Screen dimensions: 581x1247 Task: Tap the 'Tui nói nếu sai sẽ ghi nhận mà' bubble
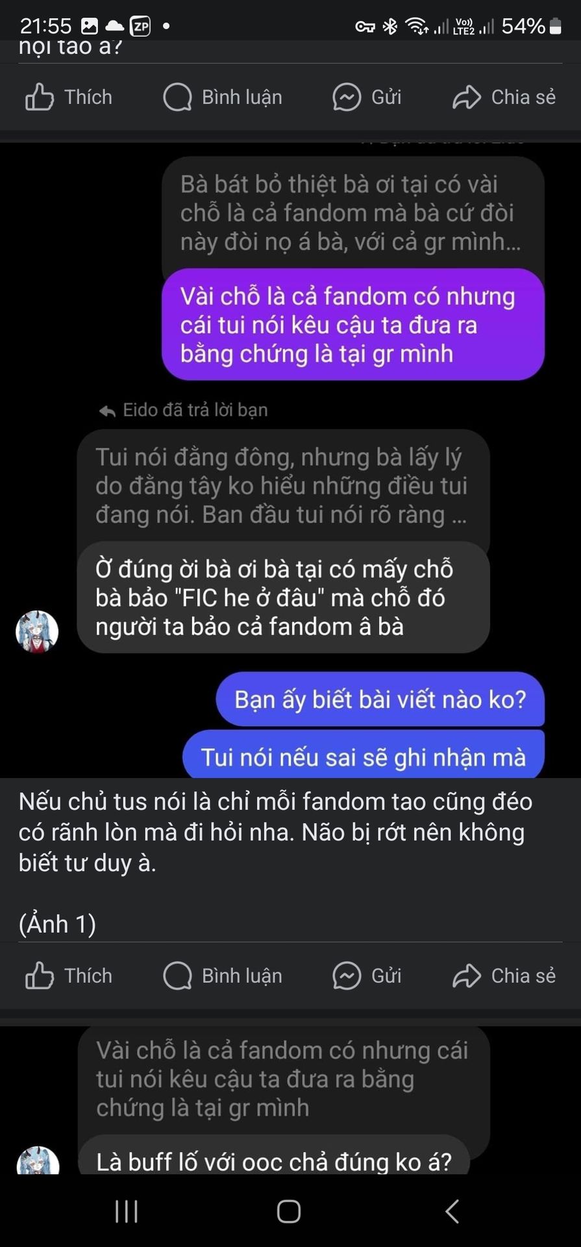(364, 755)
